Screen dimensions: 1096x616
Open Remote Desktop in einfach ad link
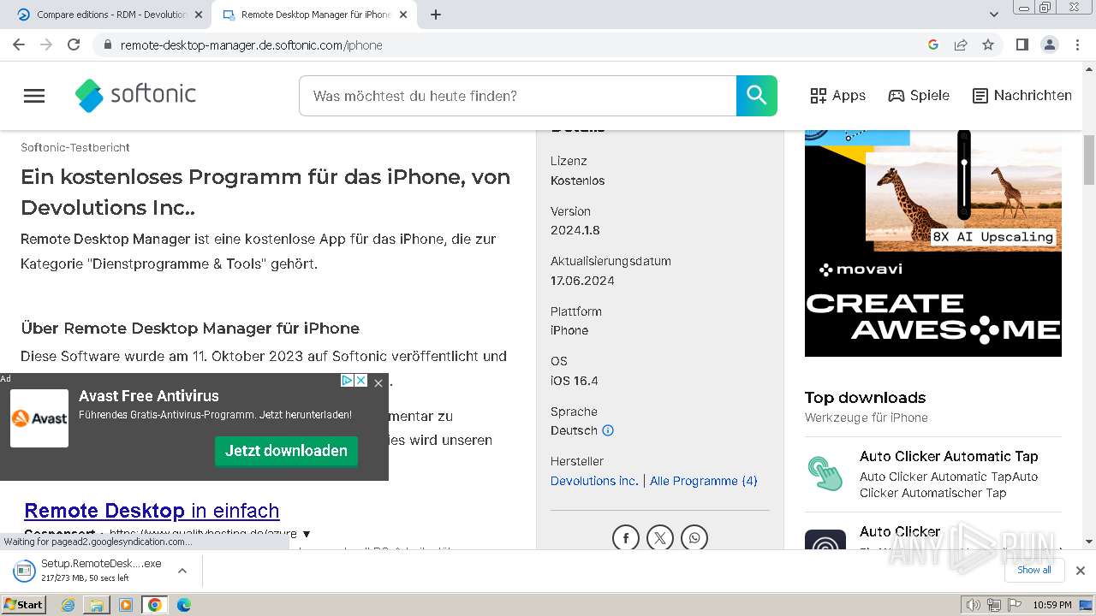(x=152, y=511)
